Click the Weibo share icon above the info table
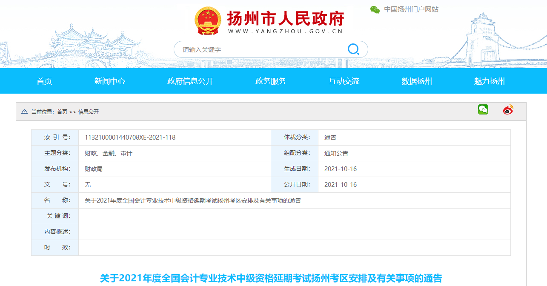The height and width of the screenshot is (286, 547). tap(507, 109)
